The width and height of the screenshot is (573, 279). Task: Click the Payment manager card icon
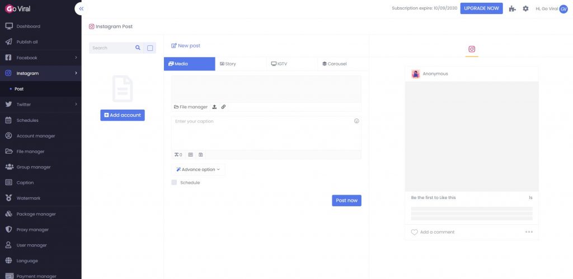click(x=9, y=276)
